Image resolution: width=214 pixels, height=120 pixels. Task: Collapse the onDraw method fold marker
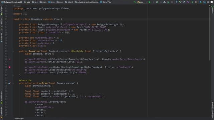(13, 83)
